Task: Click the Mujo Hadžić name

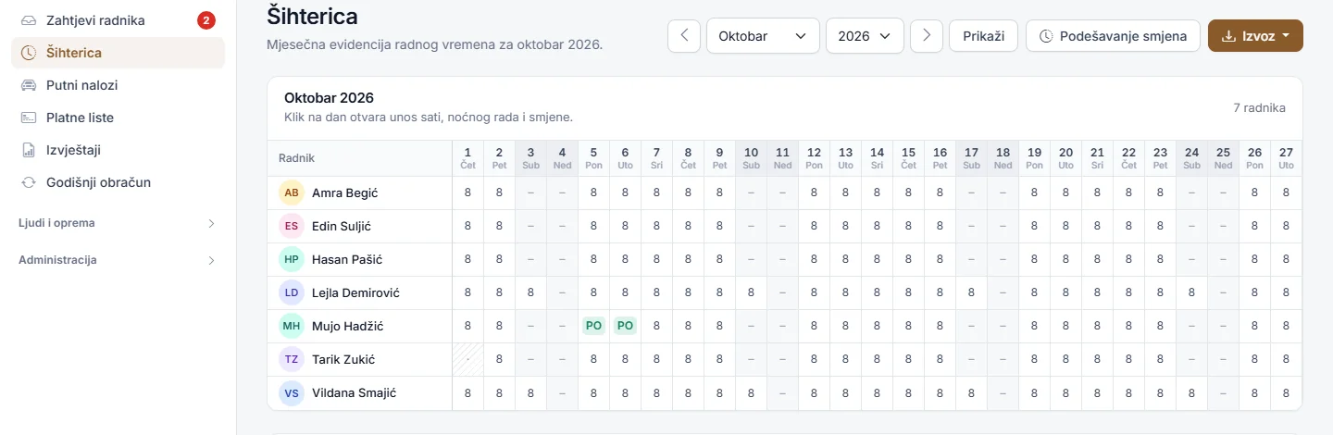Action: pyautogui.click(x=348, y=327)
